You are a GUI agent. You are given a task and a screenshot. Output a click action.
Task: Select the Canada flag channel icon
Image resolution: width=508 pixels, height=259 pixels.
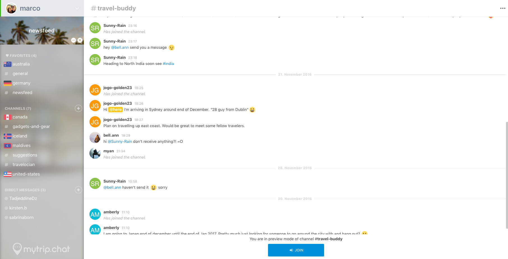pyautogui.click(x=7, y=117)
